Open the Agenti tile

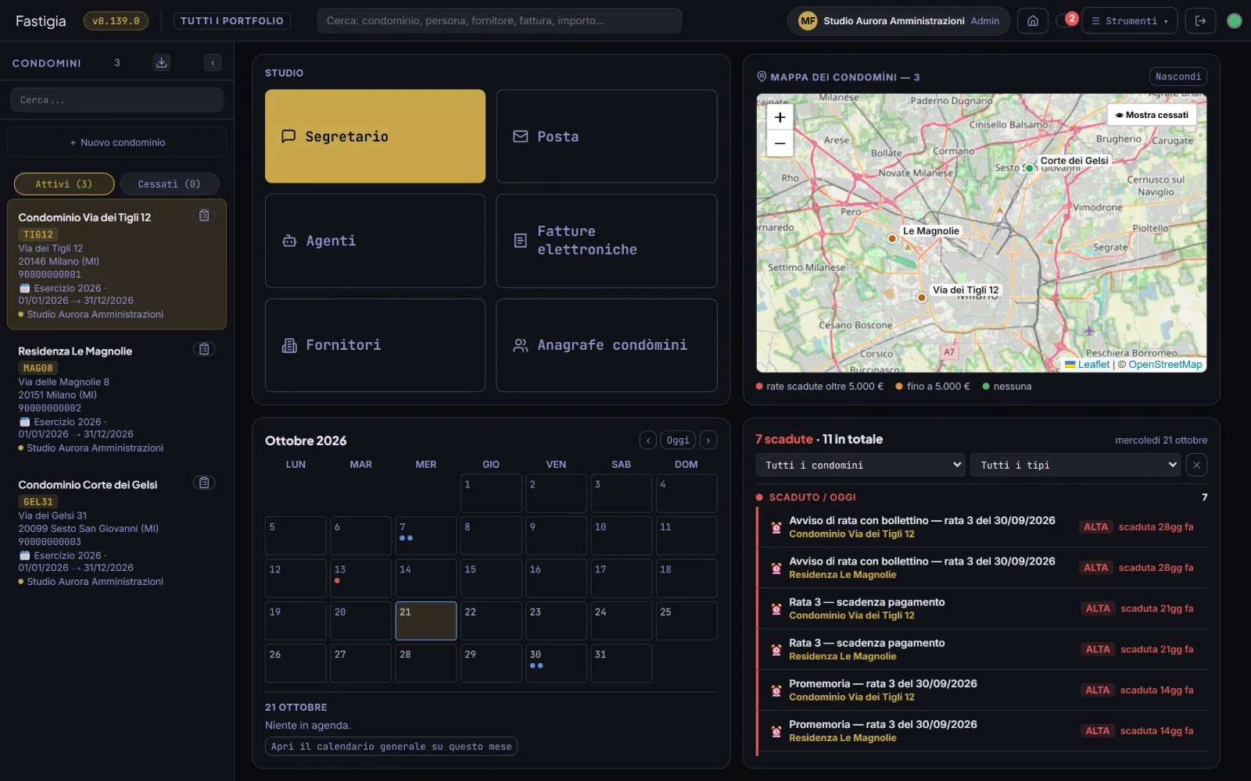[375, 241]
